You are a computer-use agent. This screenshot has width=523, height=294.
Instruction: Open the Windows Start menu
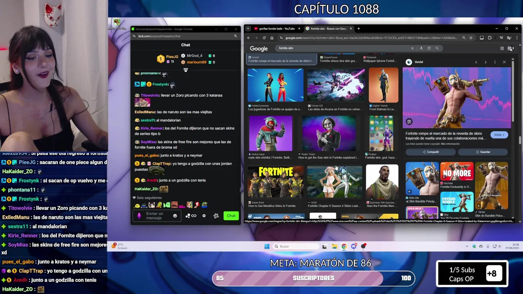[x=267, y=246]
